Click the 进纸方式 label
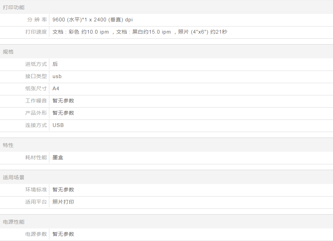The image size is (333, 241). tap(36, 64)
